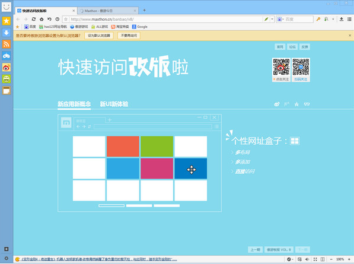This screenshot has height=264, width=354.
Task: Open the game controller sidebar icon
Action: 7,56
